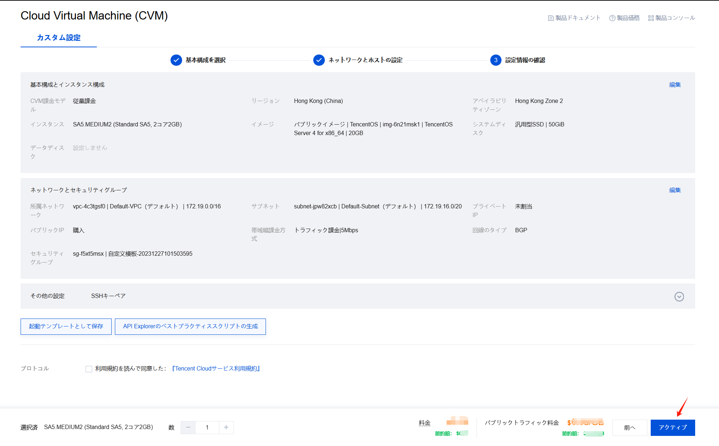Image resolution: width=719 pixels, height=446 pixels.
Task: Click the instance quantity input field
Action: point(207,427)
